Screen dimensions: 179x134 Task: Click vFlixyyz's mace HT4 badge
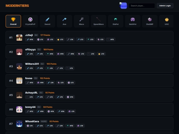(x=71, y=54)
